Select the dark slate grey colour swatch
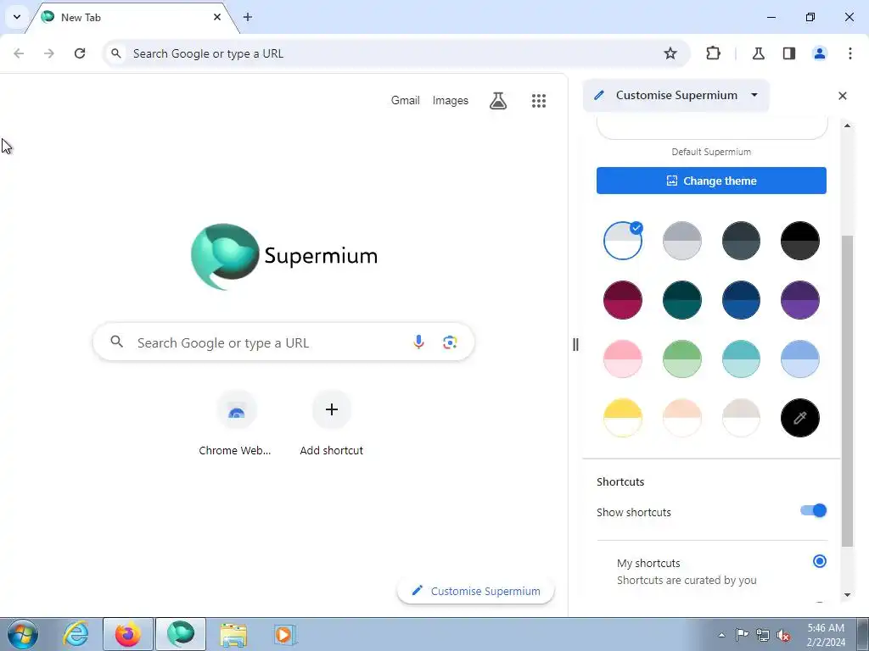 [x=741, y=241]
